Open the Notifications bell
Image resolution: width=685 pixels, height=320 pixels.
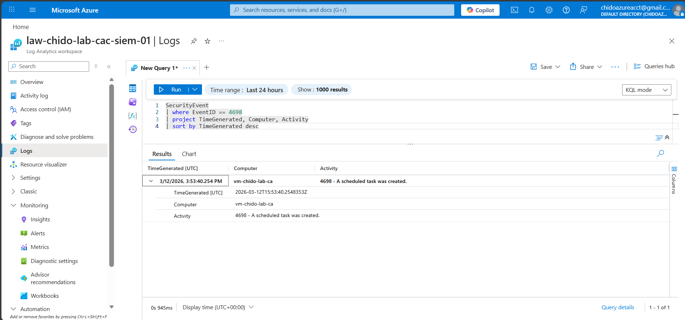click(x=532, y=10)
